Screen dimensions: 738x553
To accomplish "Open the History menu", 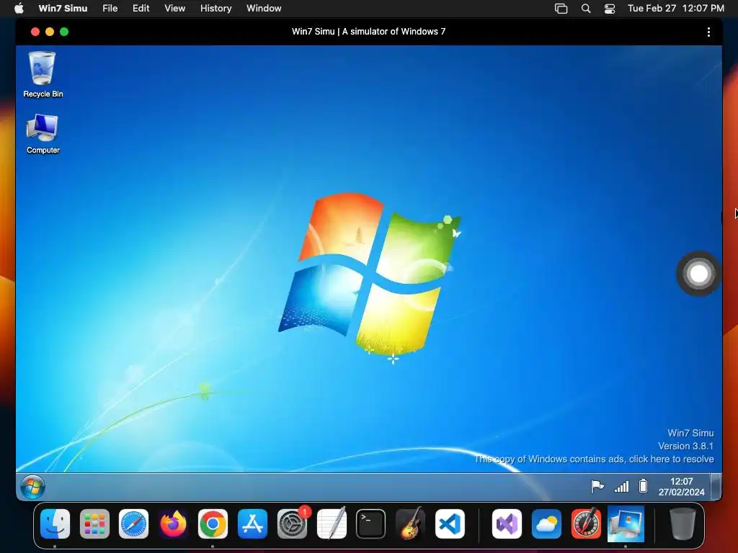I will tap(216, 9).
